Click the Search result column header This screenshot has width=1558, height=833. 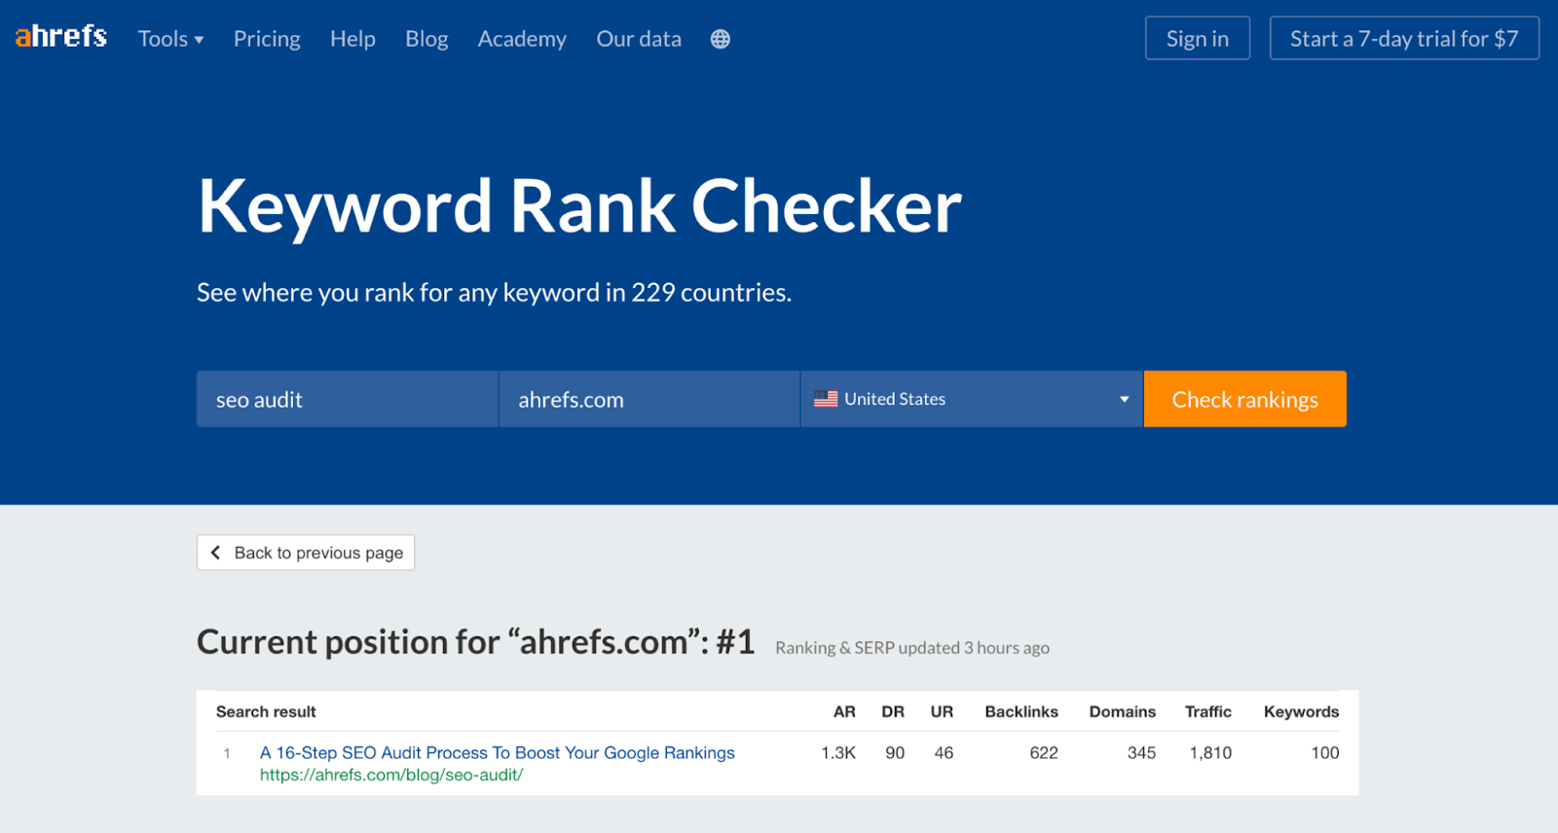click(266, 711)
